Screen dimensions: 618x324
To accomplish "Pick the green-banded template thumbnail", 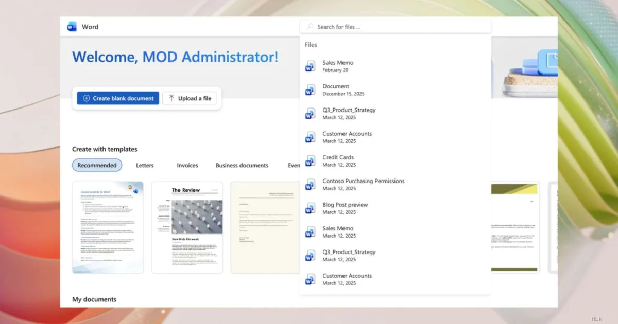I will tap(515, 227).
